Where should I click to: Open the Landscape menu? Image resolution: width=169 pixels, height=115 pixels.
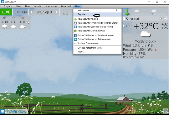click(x=52, y=6)
